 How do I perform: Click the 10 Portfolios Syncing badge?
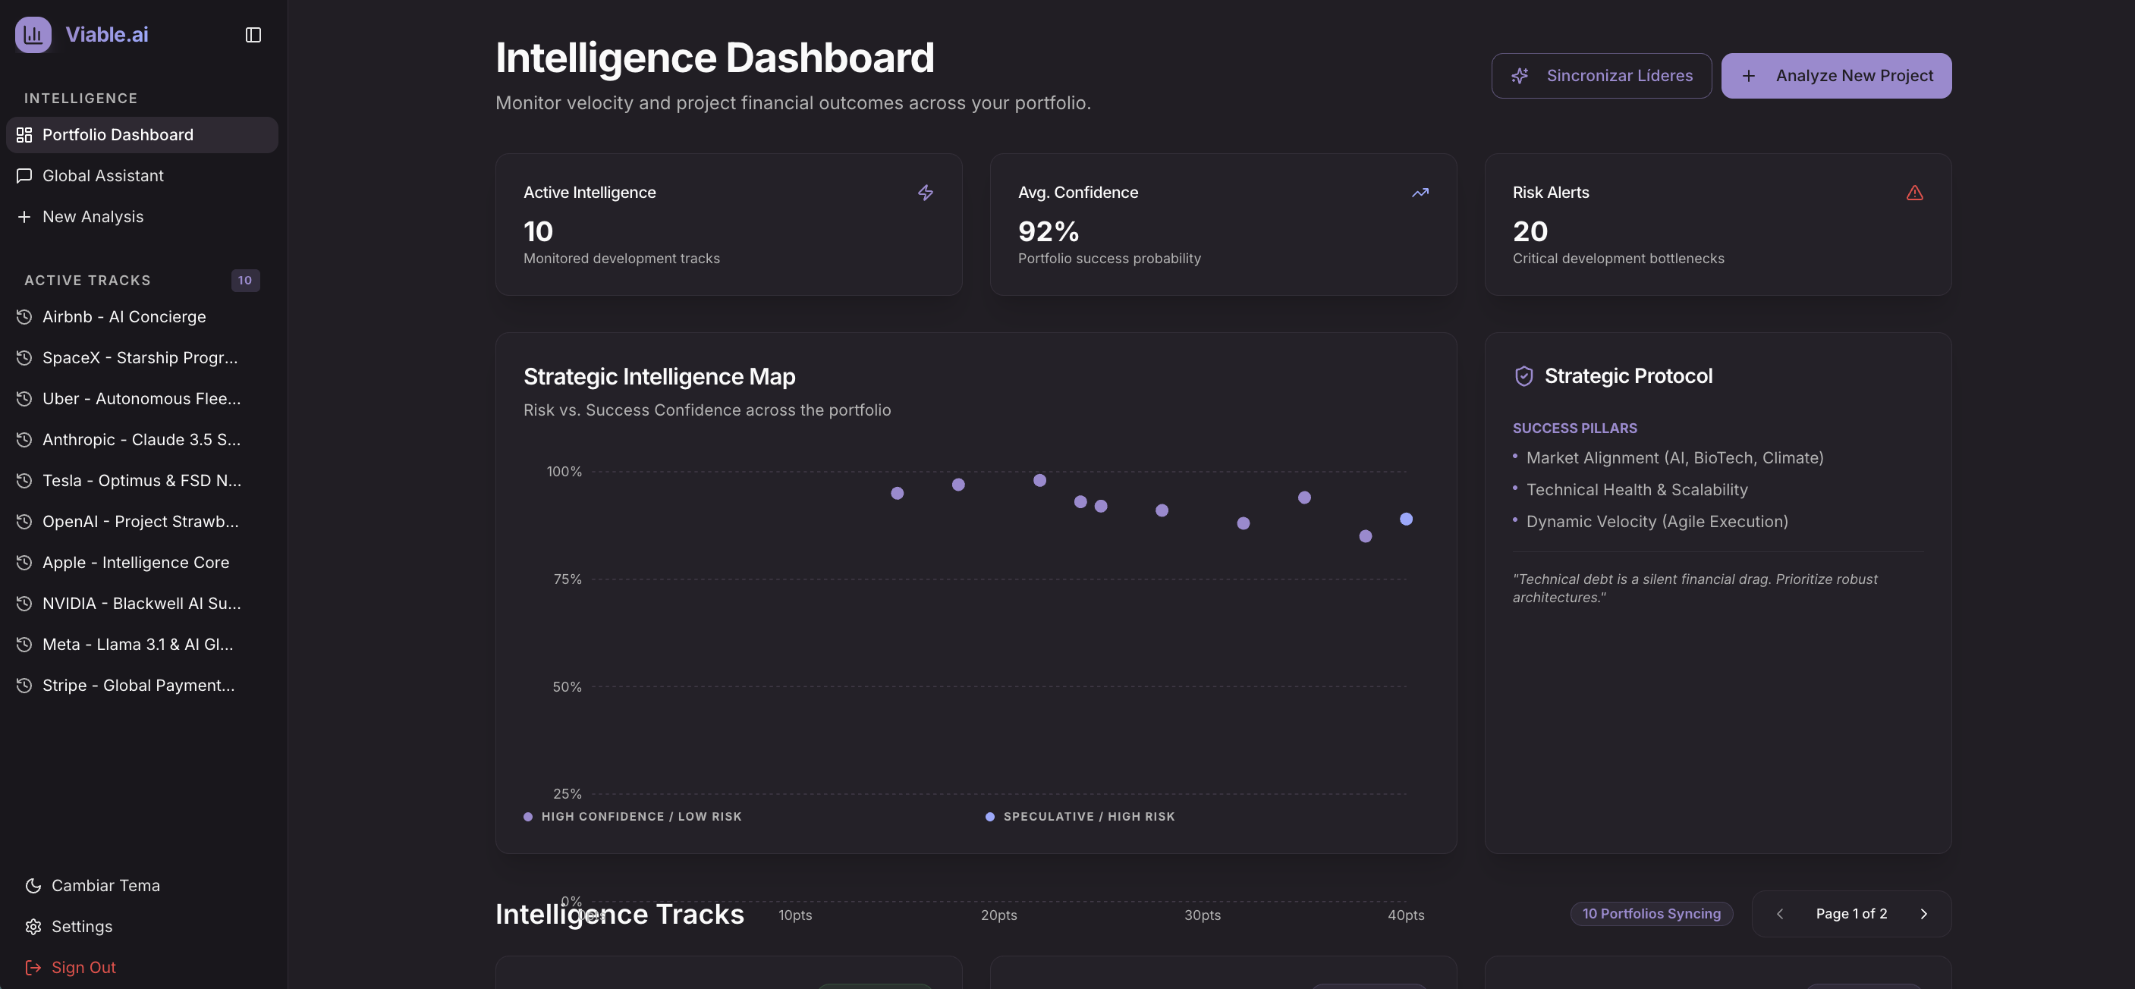[1650, 914]
